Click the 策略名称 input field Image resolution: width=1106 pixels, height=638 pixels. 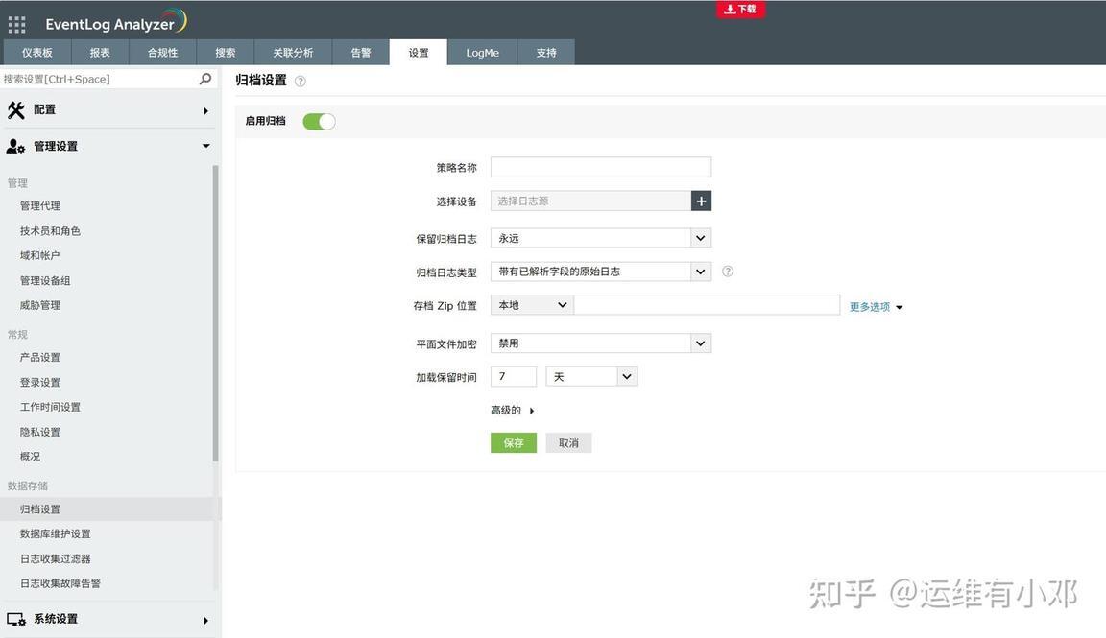pyautogui.click(x=601, y=167)
